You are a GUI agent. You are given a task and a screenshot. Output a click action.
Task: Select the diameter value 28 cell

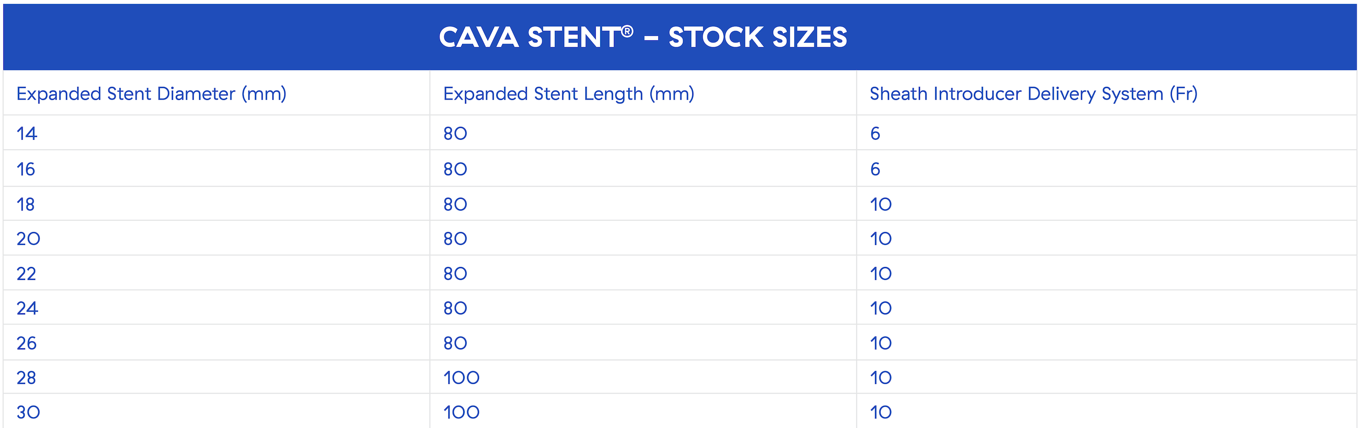pos(26,377)
